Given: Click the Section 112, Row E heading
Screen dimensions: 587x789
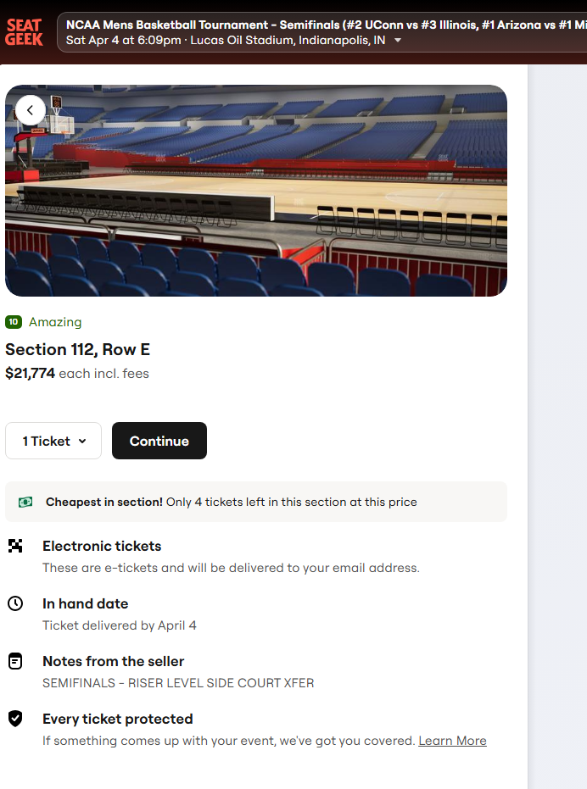Looking at the screenshot, I should [77, 350].
